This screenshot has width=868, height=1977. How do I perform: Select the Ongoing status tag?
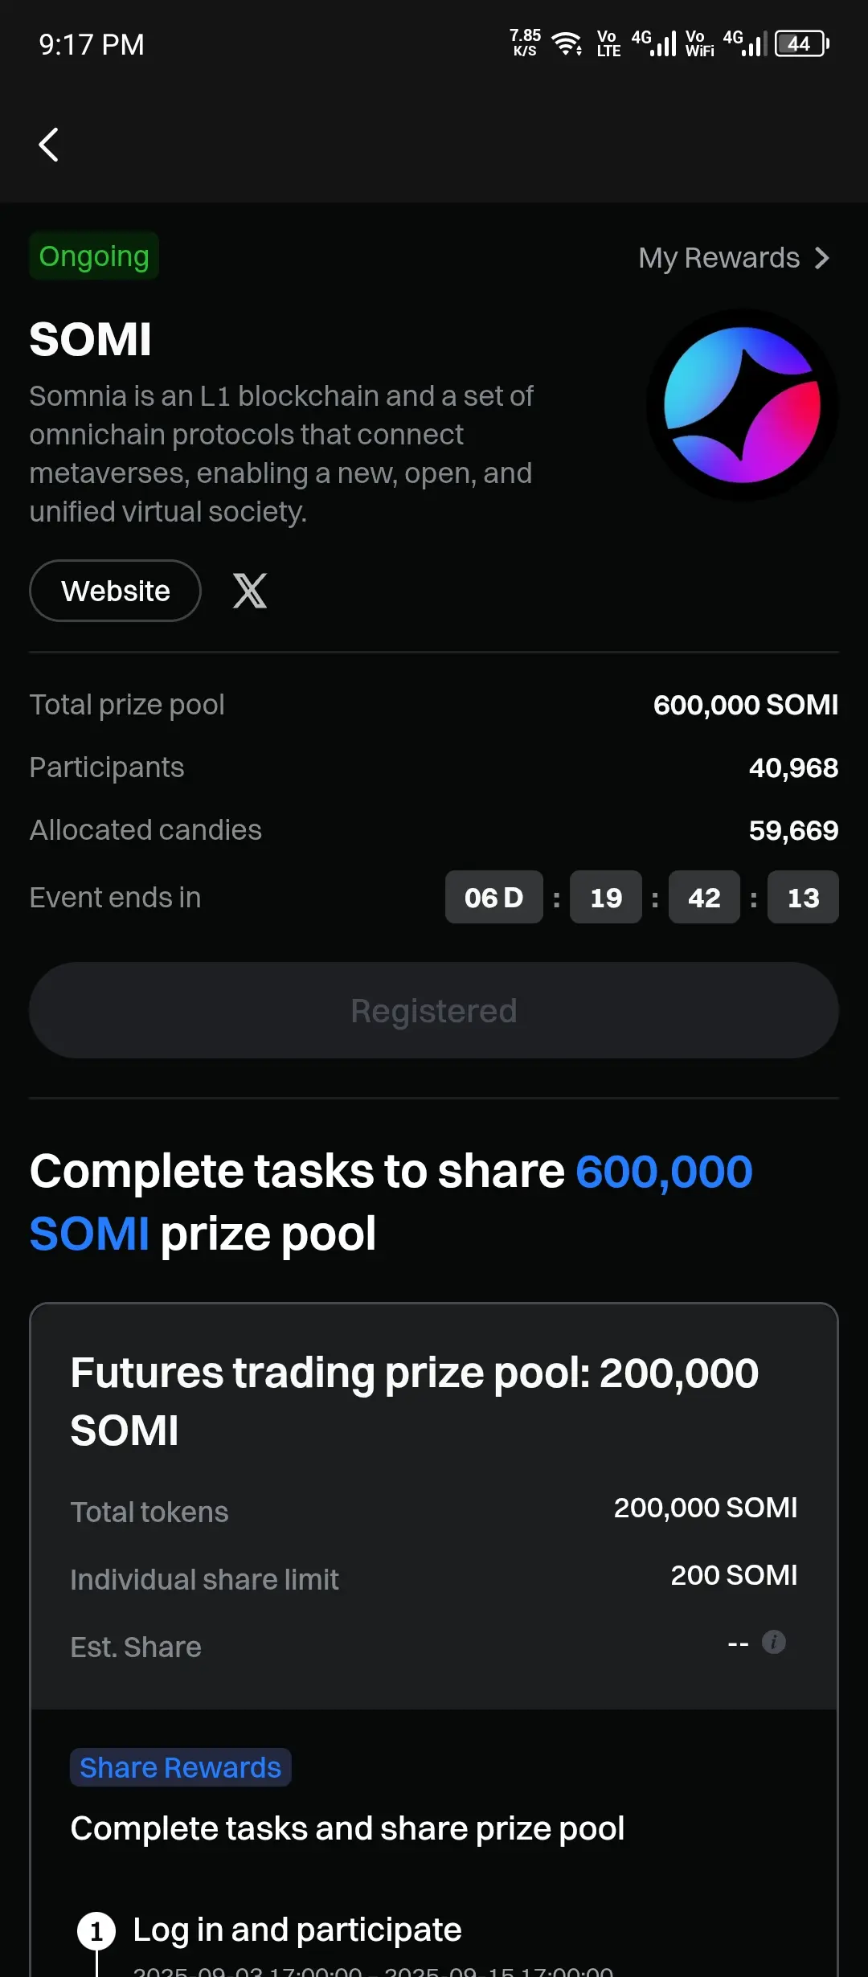click(x=94, y=256)
